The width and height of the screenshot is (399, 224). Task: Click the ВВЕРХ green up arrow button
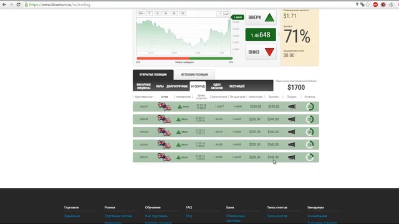click(x=261, y=17)
